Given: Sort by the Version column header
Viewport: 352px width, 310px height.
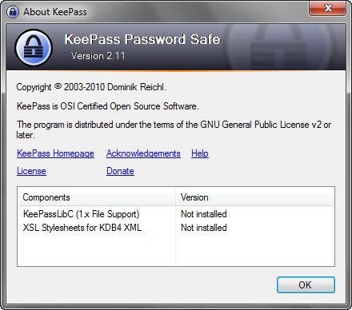Looking at the screenshot, I should 254,197.
